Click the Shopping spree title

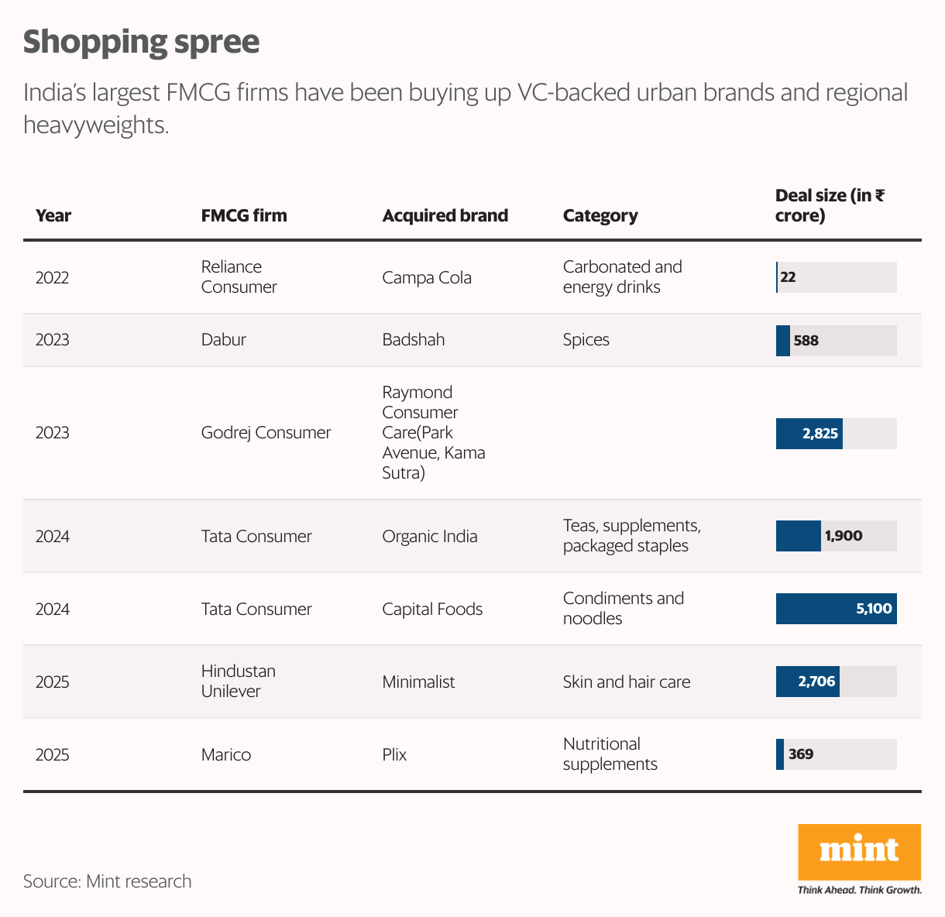point(141,42)
